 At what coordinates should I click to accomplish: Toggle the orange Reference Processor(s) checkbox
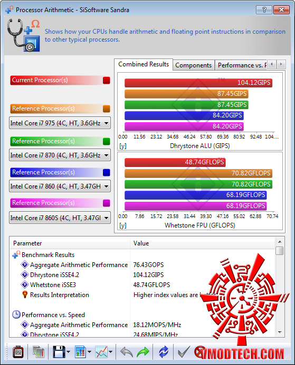pyautogui.click(x=107, y=108)
